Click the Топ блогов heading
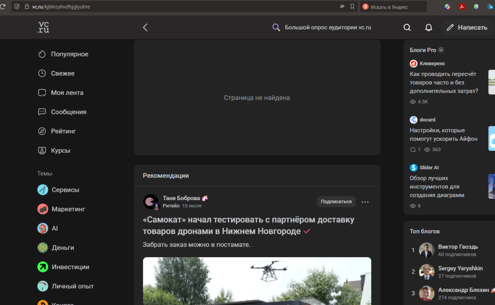Viewport: 495px width, 305px height. (424, 232)
